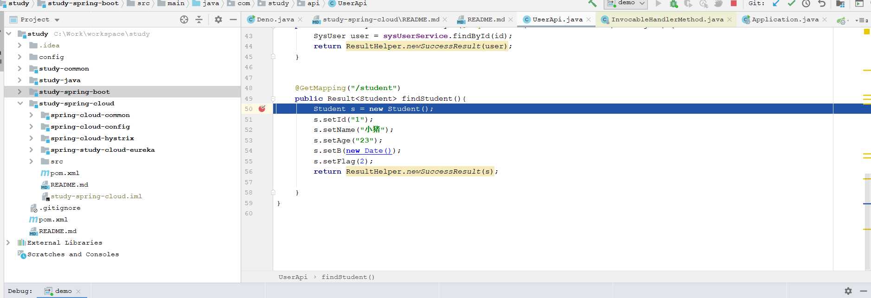Screen dimensions: 871x298
Task: Hide the Debug tool window
Action: 863,291
